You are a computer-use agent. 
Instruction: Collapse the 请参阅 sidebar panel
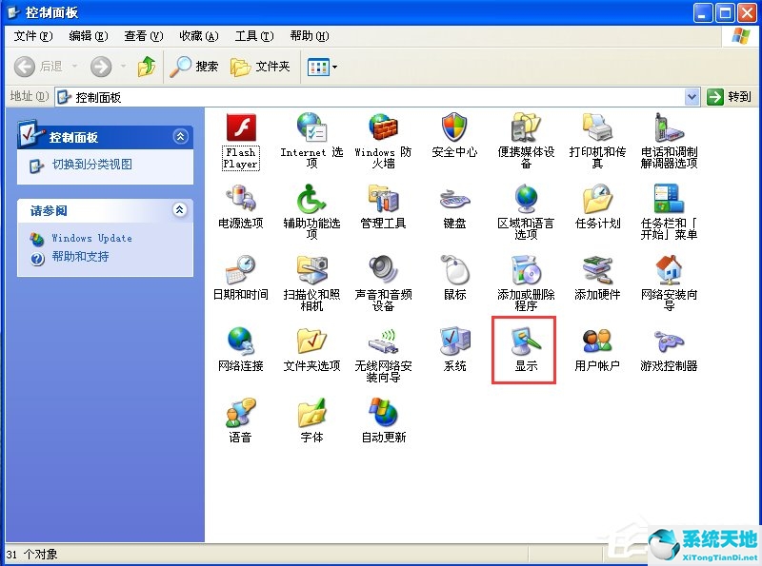tap(181, 210)
